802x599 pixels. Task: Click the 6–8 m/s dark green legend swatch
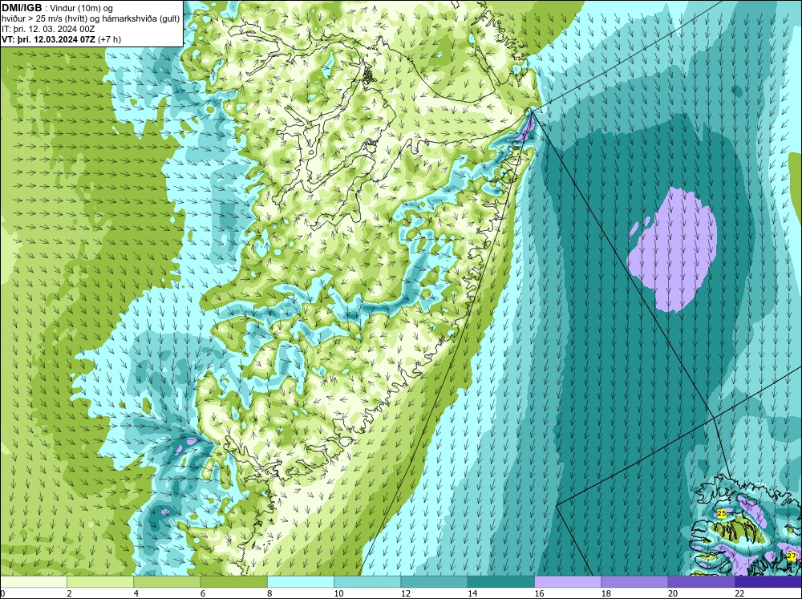(x=233, y=581)
